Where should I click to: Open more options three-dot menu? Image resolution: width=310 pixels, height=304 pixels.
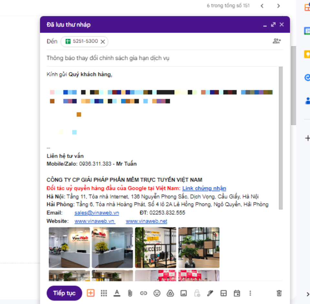(250, 293)
